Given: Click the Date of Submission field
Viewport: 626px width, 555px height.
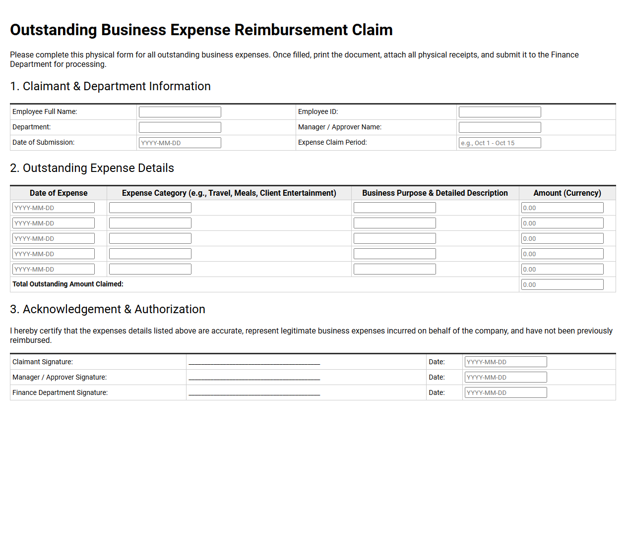Looking at the screenshot, I should 180,143.
